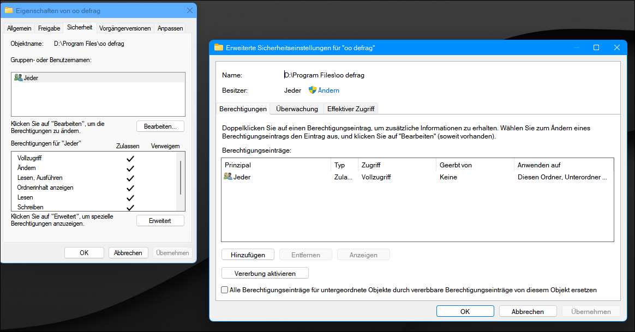Click the 'Ordnerinhalt anzeigen' permission label

tap(45, 188)
